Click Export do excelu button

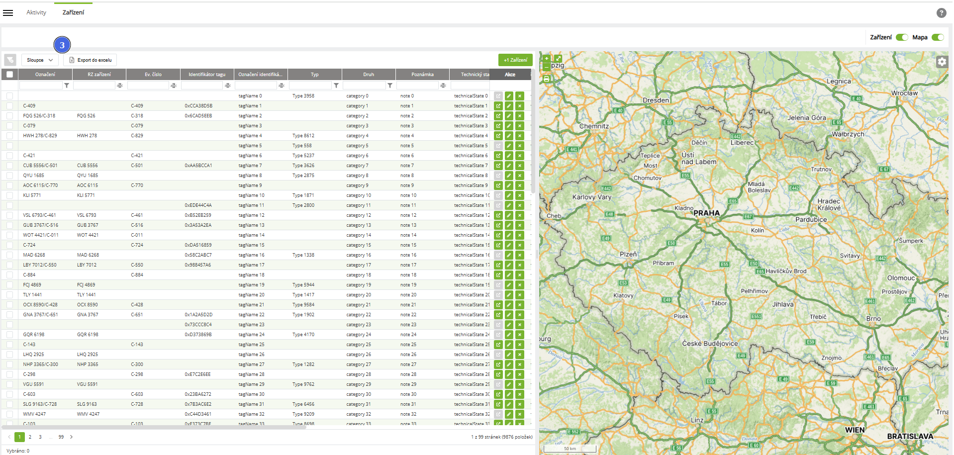click(x=90, y=60)
